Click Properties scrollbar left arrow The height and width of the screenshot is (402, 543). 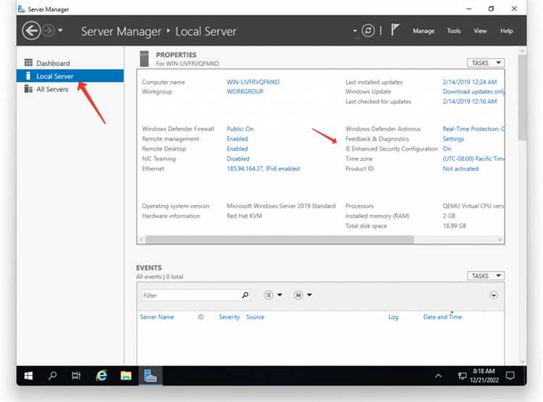coord(141,240)
